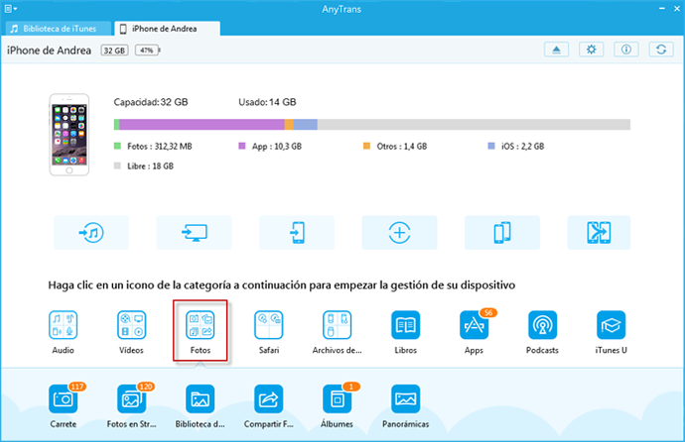Switch to iPhone de Andrea tab
The image size is (685, 442).
168,29
